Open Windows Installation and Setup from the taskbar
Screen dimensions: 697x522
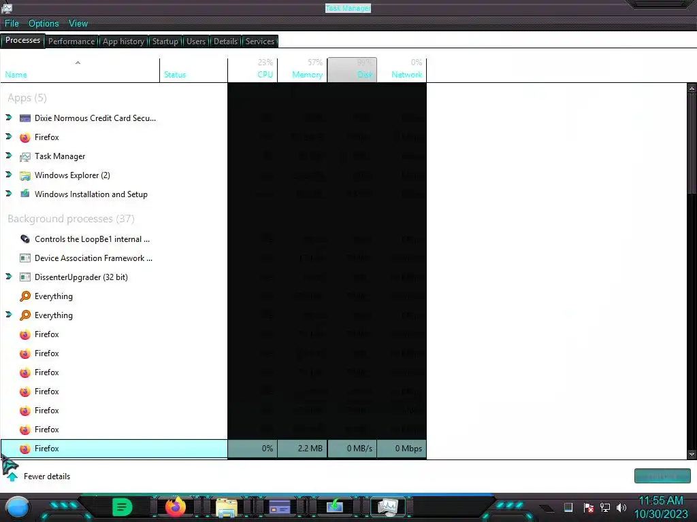coord(334,506)
